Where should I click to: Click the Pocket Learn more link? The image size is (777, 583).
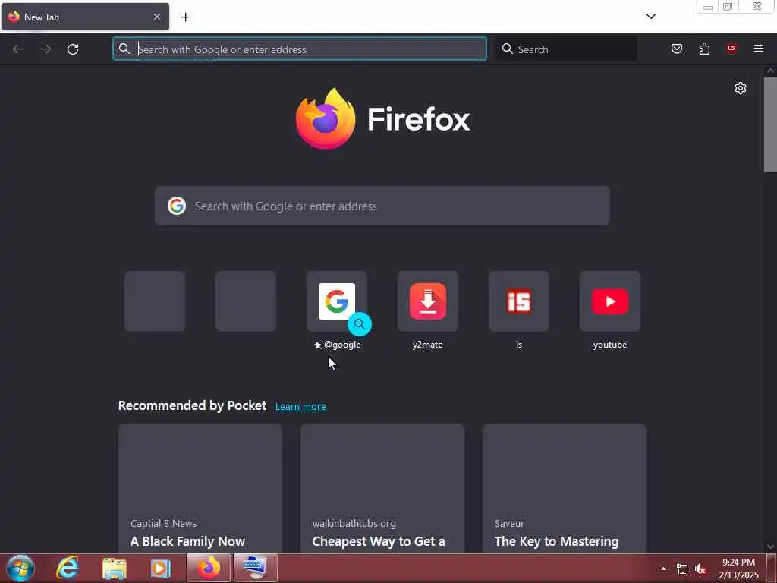coord(300,407)
